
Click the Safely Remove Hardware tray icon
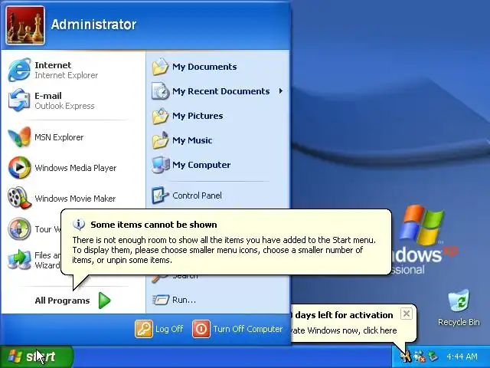click(433, 356)
